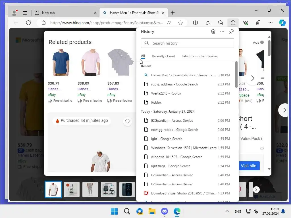Open File Explorer from taskbar
291x218 pixels.
point(152,211)
